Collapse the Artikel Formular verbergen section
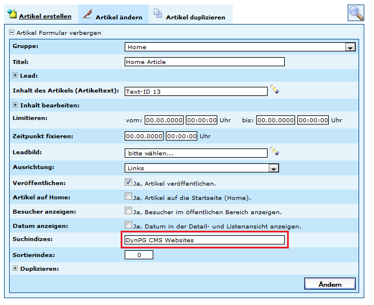Screen dimensions: 374x305 point(11,33)
